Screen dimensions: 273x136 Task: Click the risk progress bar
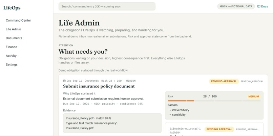[x=214, y=101]
